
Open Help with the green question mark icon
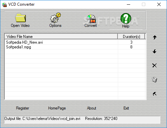click(126, 18)
